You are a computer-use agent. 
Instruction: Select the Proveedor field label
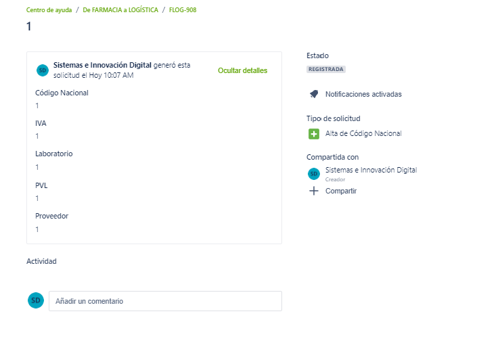click(x=51, y=216)
